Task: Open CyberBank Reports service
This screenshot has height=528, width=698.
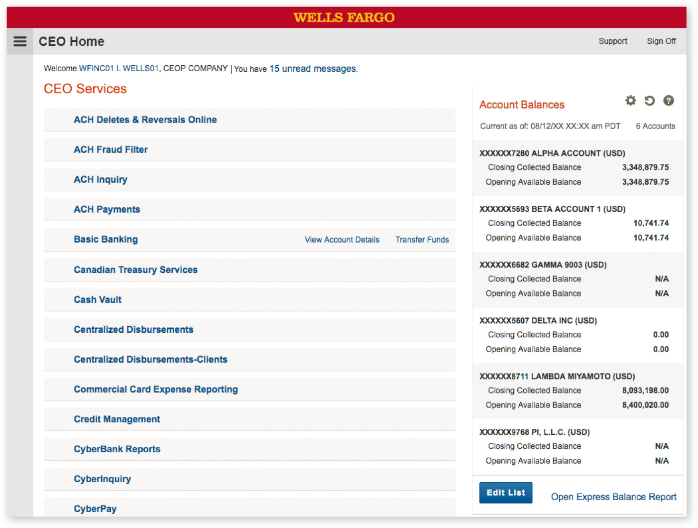Action: pyautogui.click(x=117, y=449)
